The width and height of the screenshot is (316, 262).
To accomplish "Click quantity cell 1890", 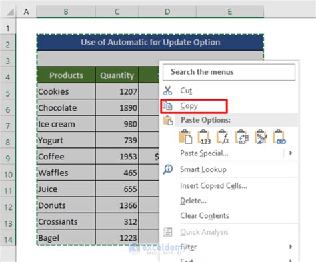I will [117, 107].
